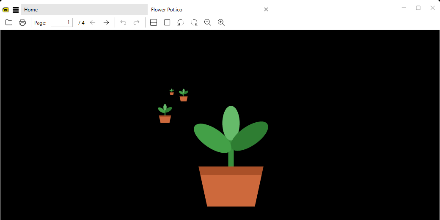Select the fit width view icon
This screenshot has width=440, height=220.
click(x=154, y=22)
